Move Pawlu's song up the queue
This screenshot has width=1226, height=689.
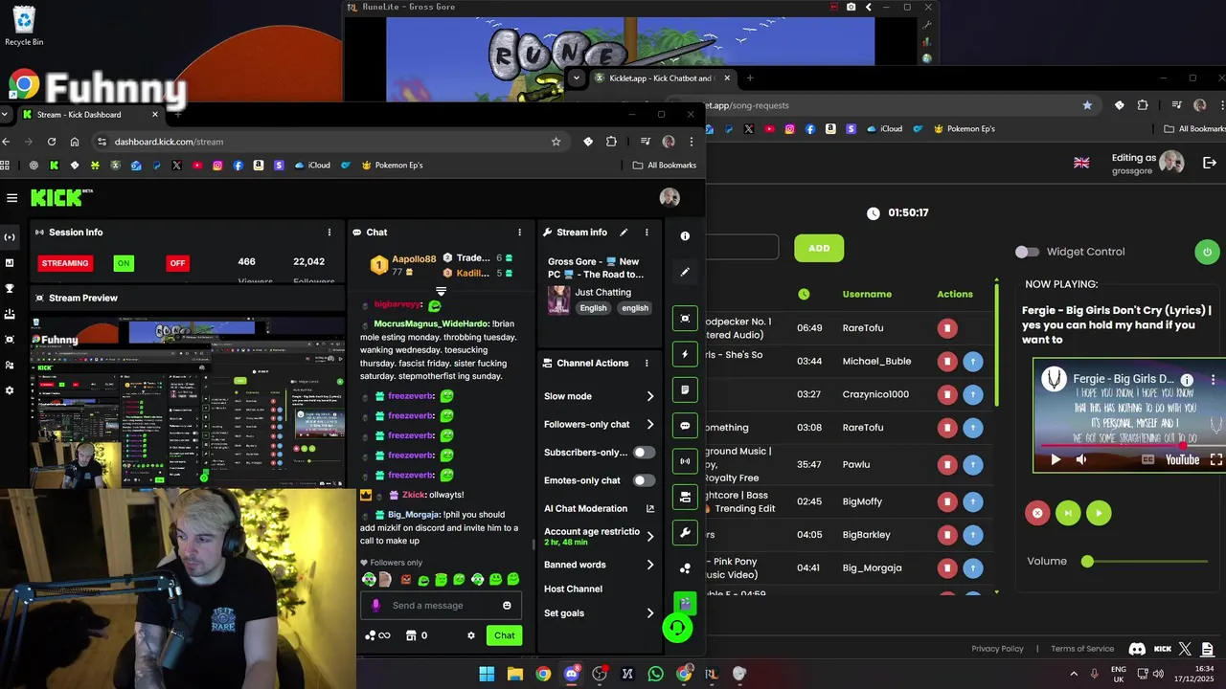click(972, 464)
